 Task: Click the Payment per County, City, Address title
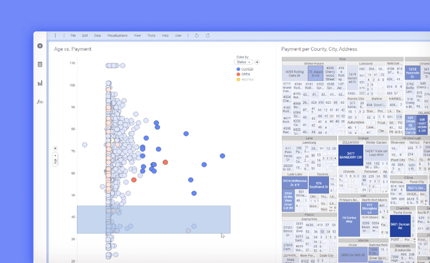319,49
